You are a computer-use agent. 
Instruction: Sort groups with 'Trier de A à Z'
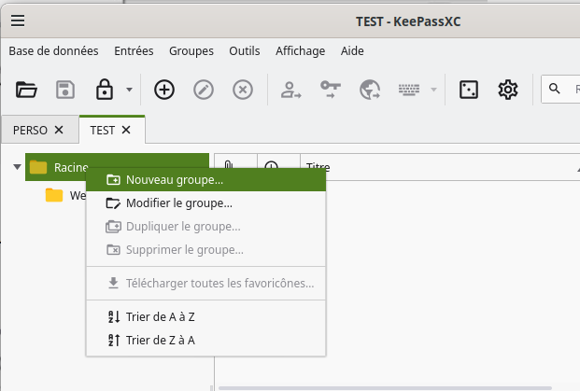(x=160, y=316)
